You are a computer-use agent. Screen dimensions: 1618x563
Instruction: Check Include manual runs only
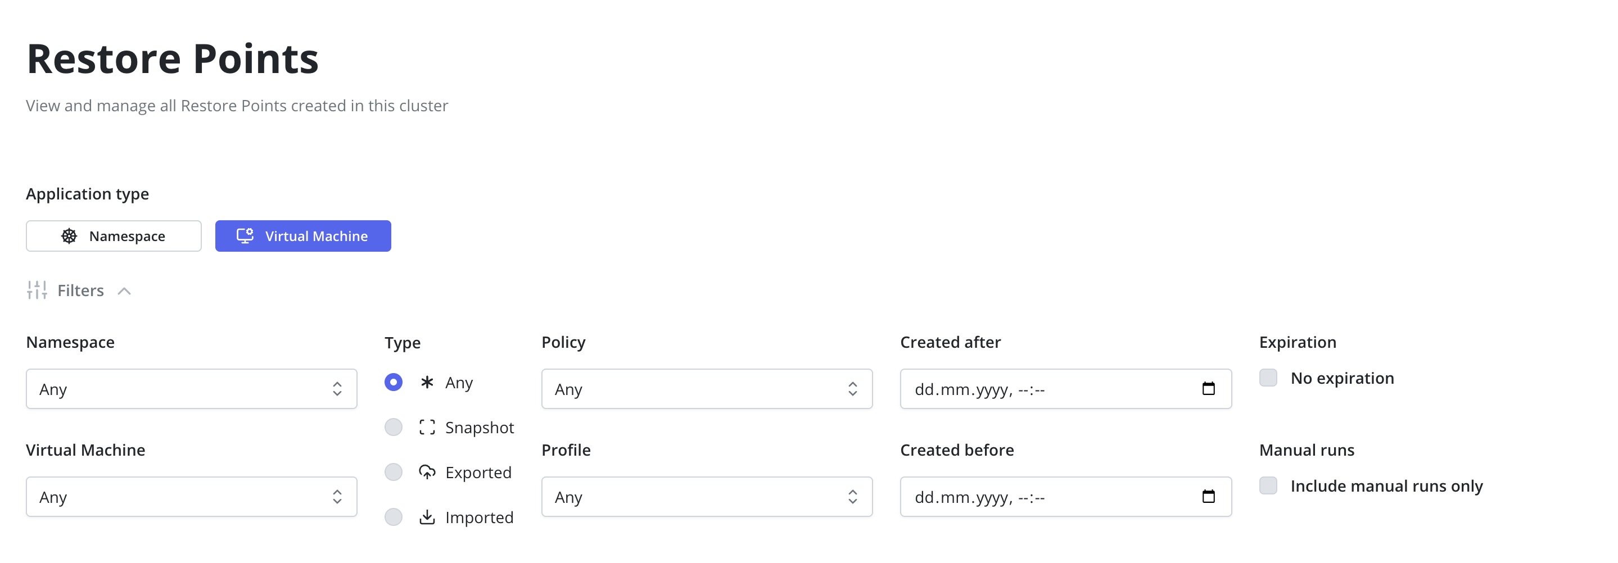(x=1268, y=486)
